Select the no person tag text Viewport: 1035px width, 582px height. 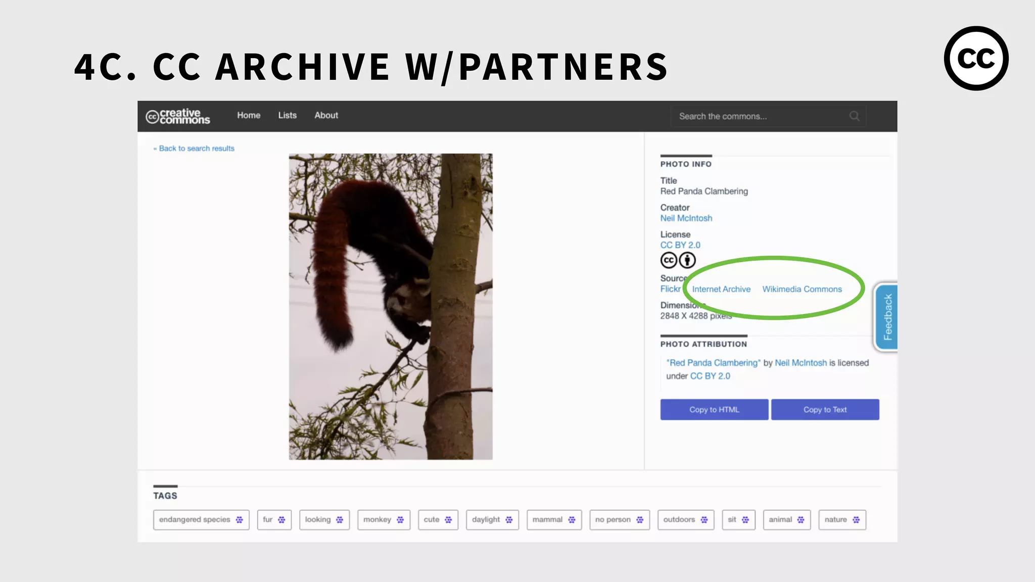coord(613,520)
